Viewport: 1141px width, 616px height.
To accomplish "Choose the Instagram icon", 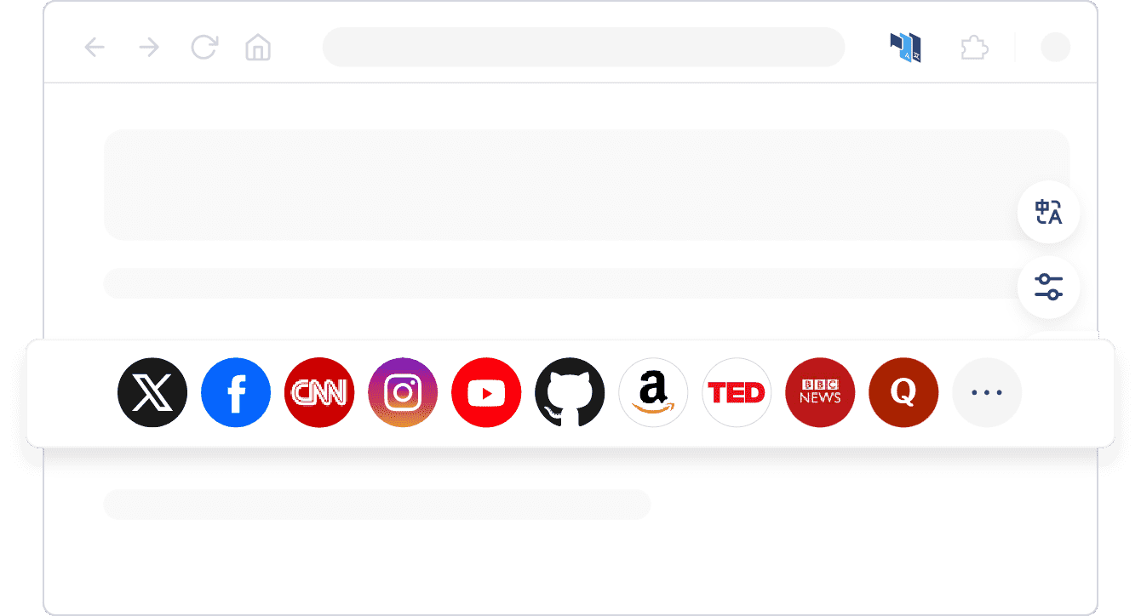I will [403, 392].
